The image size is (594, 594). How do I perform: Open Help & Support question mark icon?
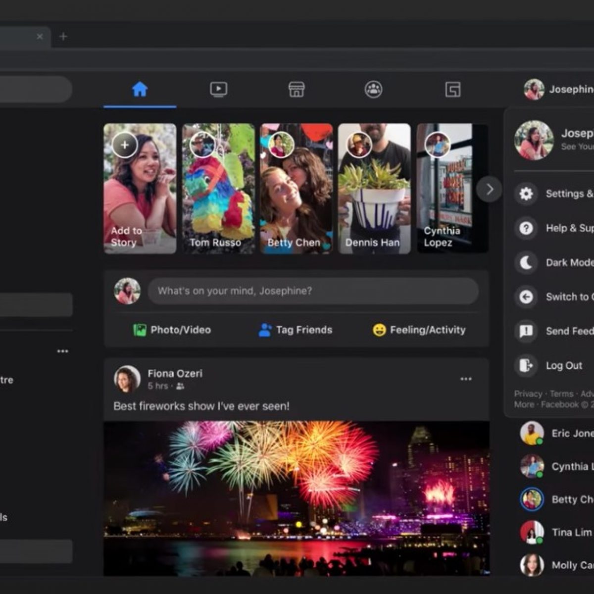(x=526, y=228)
